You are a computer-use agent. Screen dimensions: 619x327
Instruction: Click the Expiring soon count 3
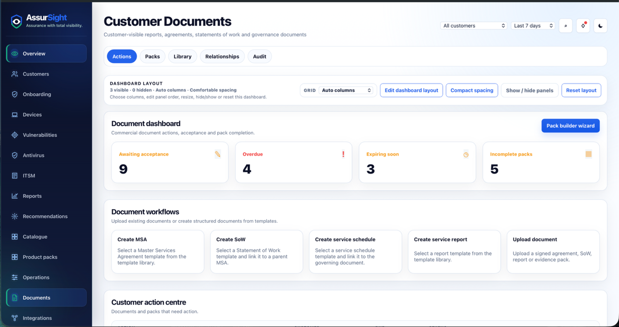click(x=371, y=169)
